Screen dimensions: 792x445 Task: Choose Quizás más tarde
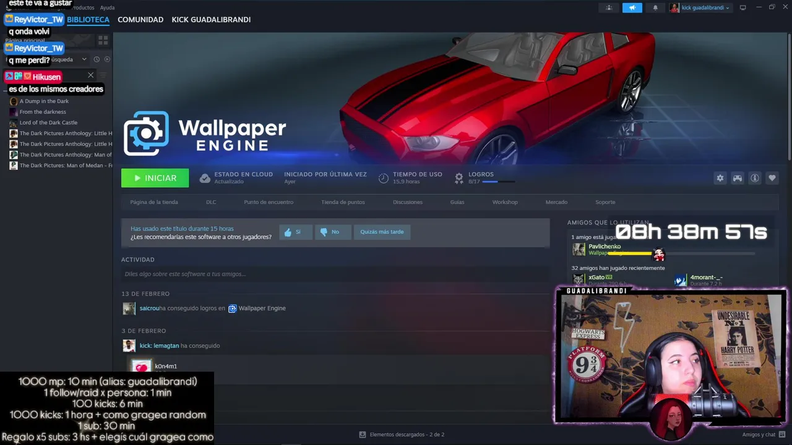point(382,232)
